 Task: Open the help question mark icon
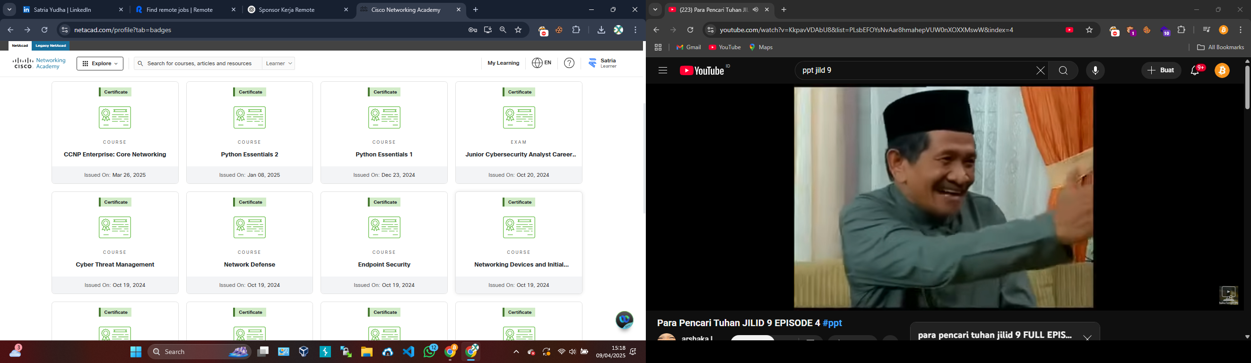(x=569, y=63)
